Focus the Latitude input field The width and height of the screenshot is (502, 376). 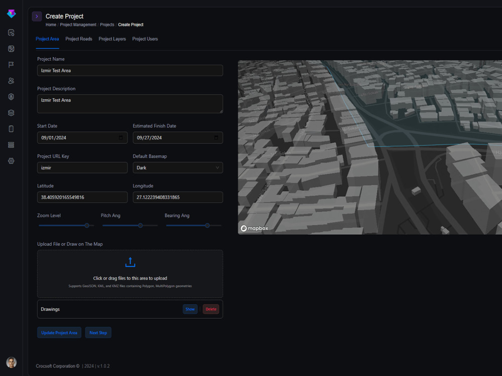[82, 197]
